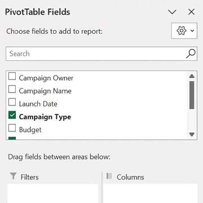Click the field list scrollbar thumb

click(192, 95)
